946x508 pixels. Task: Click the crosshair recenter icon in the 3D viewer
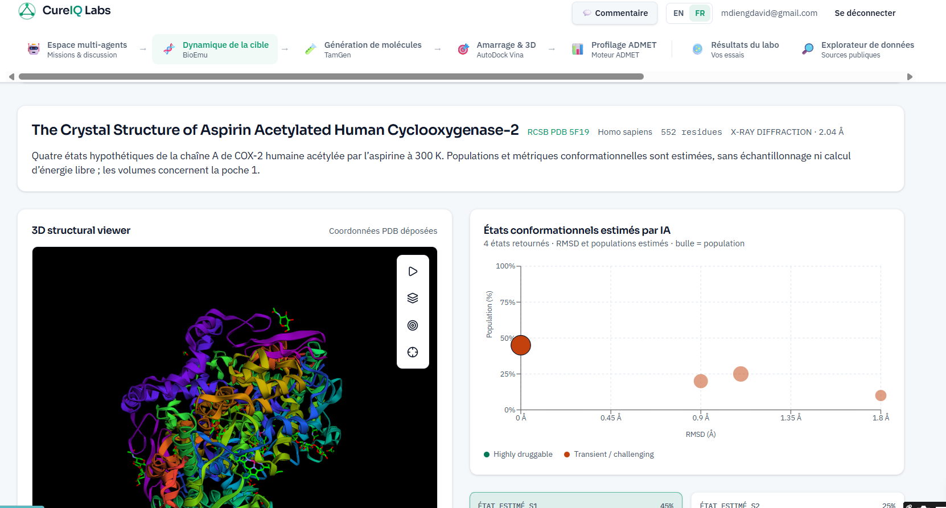(413, 352)
